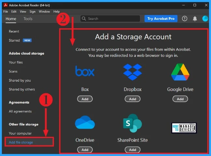Viewport: 211px width, 156px height.
Task: Switch to the Tools tab
Action: (28, 19)
